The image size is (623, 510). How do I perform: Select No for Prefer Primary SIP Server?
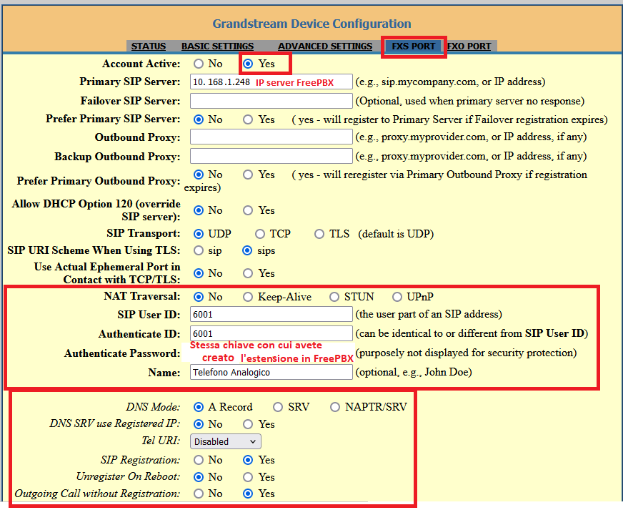(199, 119)
